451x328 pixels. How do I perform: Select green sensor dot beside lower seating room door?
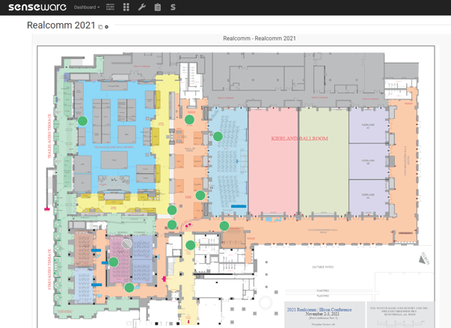[x=200, y=195]
